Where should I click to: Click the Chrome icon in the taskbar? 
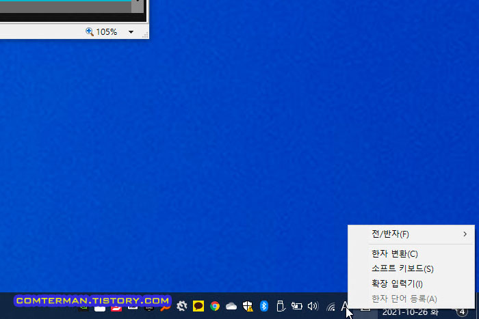[x=215, y=306]
